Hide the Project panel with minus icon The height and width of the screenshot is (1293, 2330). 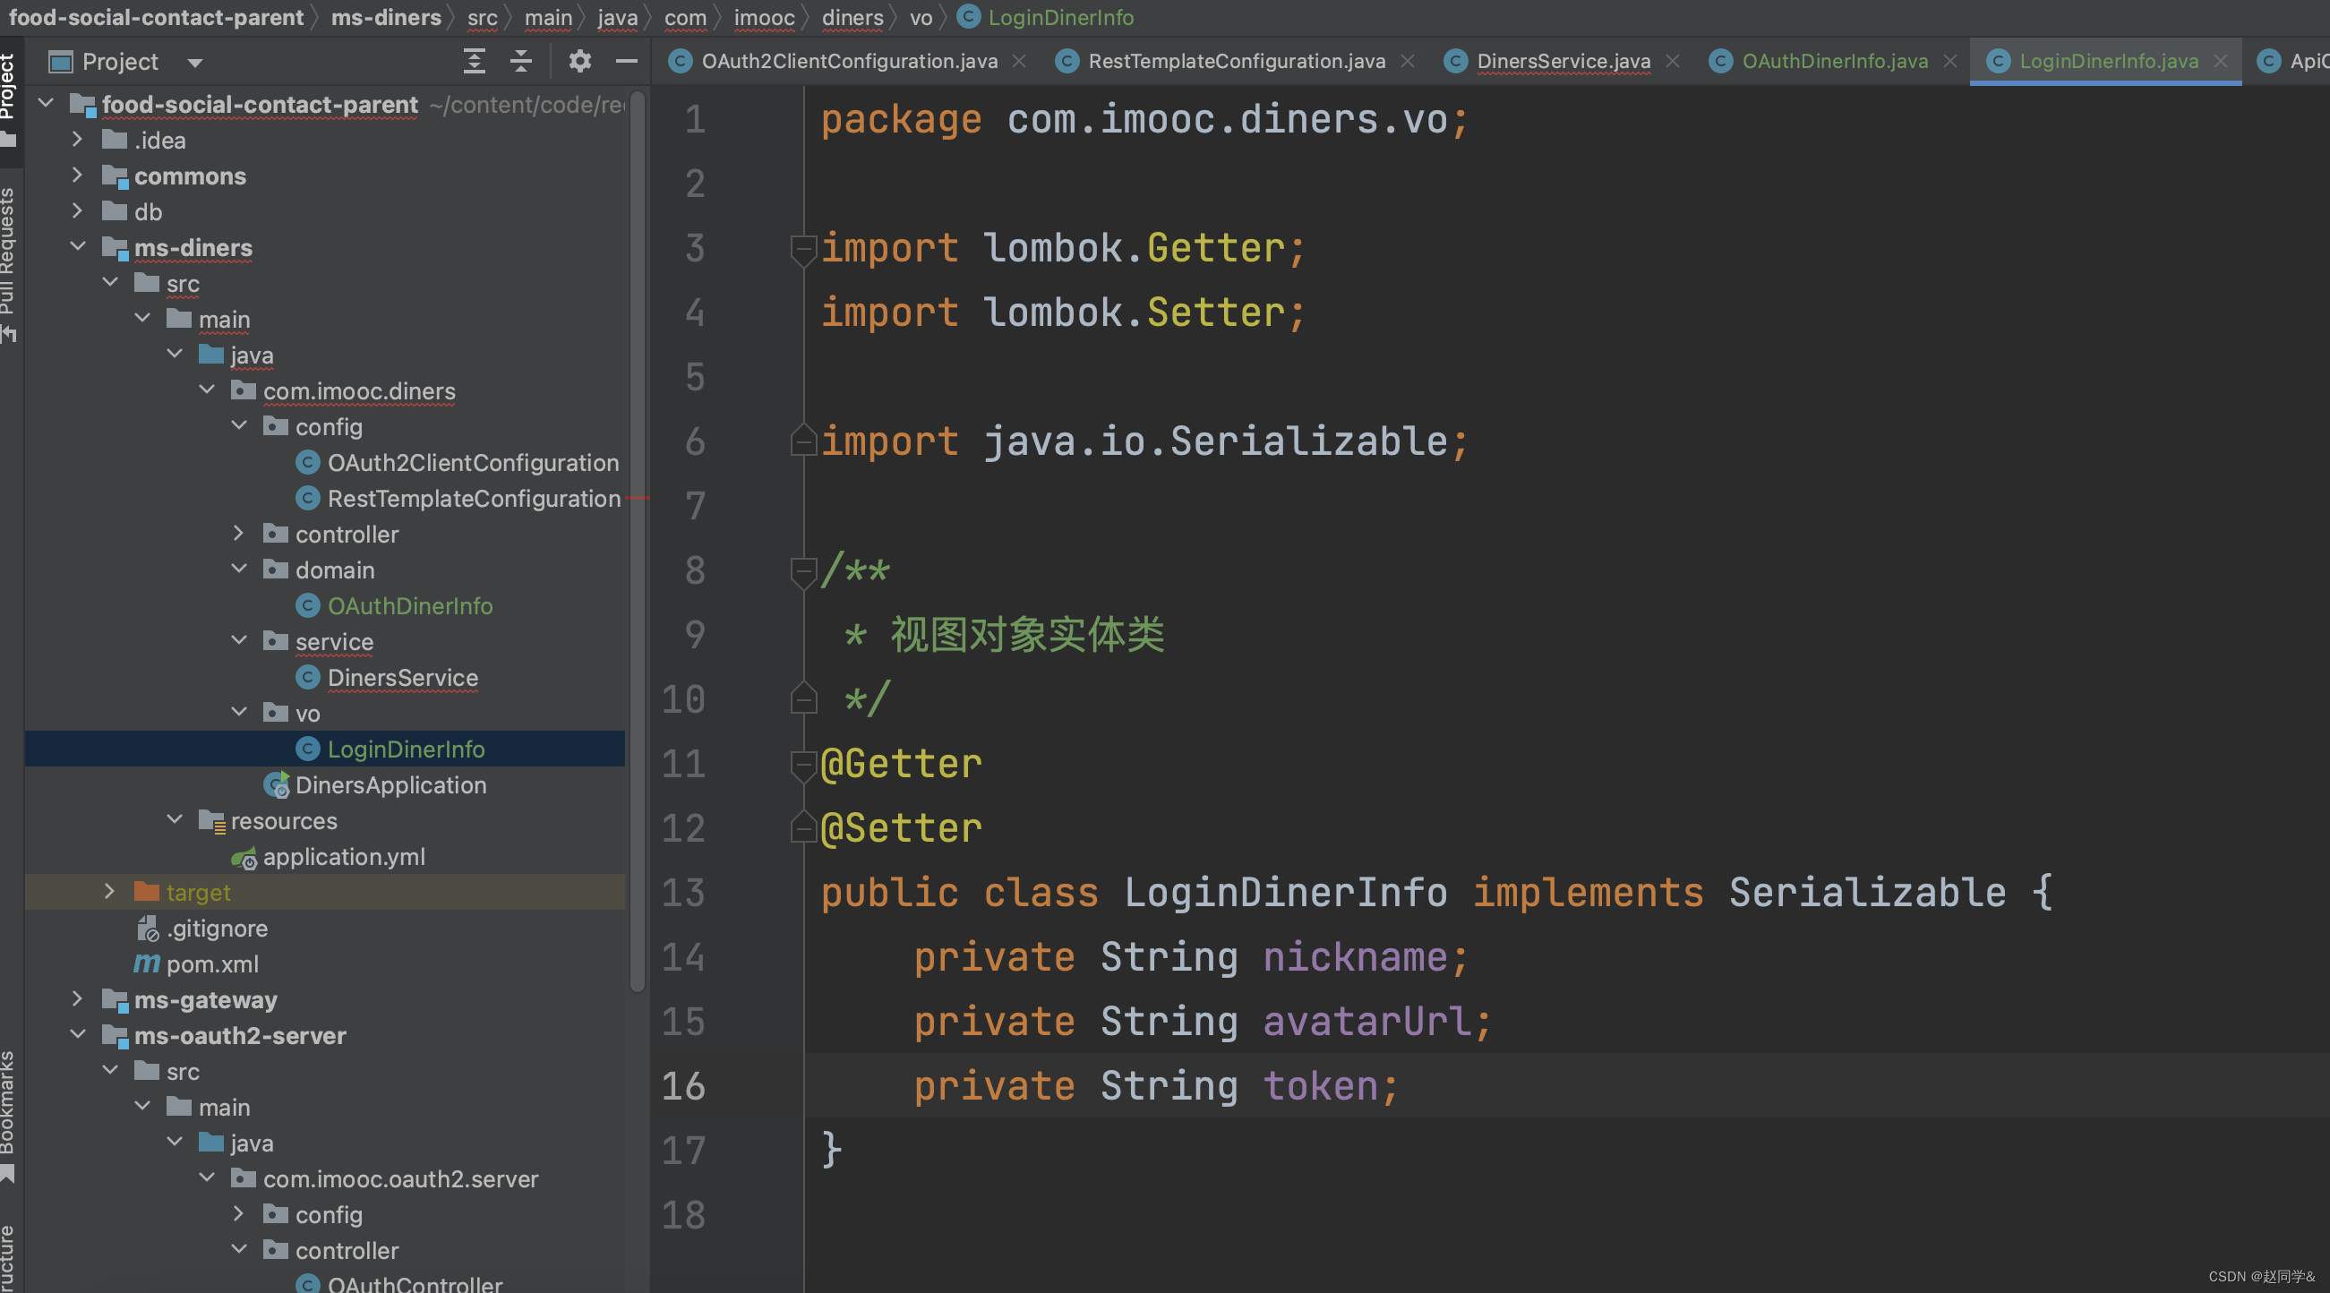626,62
